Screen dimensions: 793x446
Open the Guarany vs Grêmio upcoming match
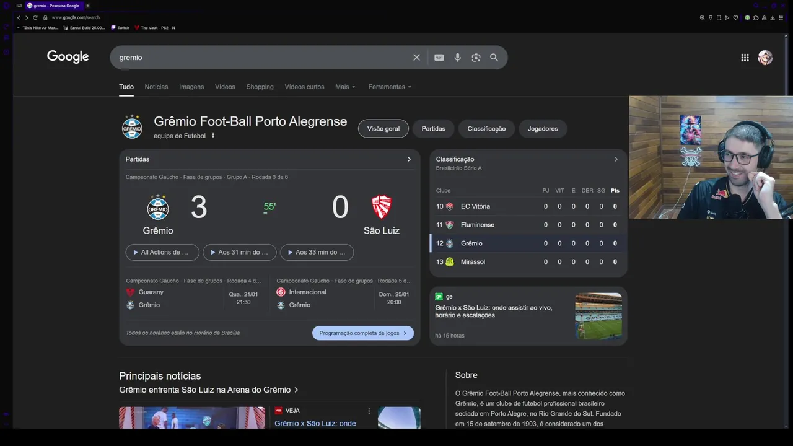click(194, 294)
